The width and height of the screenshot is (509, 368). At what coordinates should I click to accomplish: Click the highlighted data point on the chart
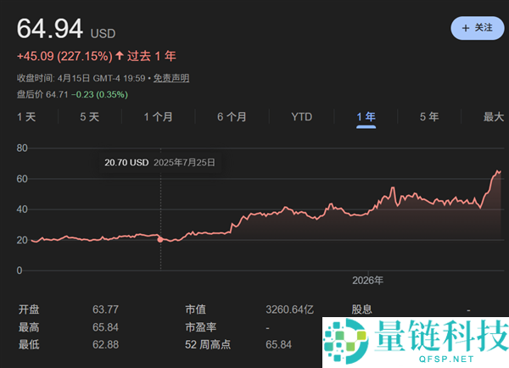click(x=161, y=239)
